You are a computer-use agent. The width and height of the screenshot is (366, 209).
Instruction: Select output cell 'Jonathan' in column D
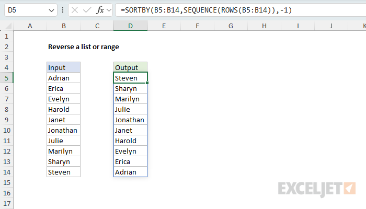click(131, 120)
